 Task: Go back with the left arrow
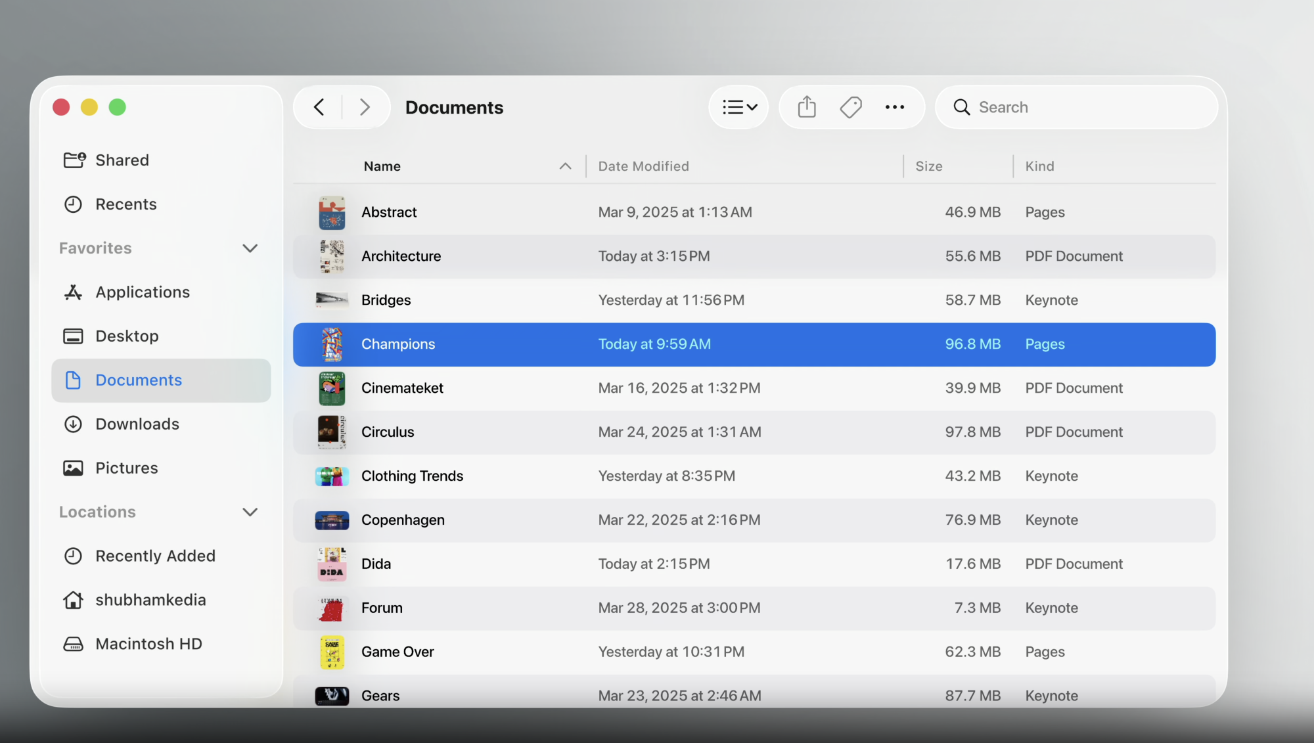(x=319, y=107)
